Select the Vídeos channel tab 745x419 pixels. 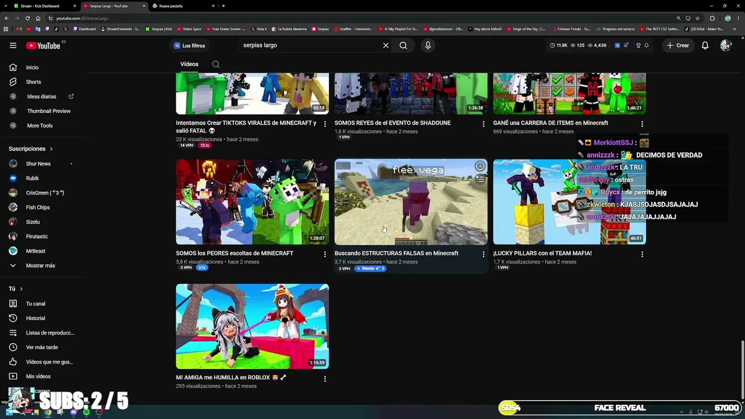pos(189,64)
